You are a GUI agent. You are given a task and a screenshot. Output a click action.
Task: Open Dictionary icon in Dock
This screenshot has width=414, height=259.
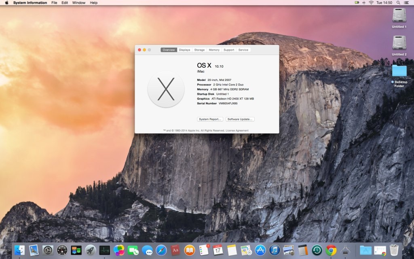pos(175,250)
